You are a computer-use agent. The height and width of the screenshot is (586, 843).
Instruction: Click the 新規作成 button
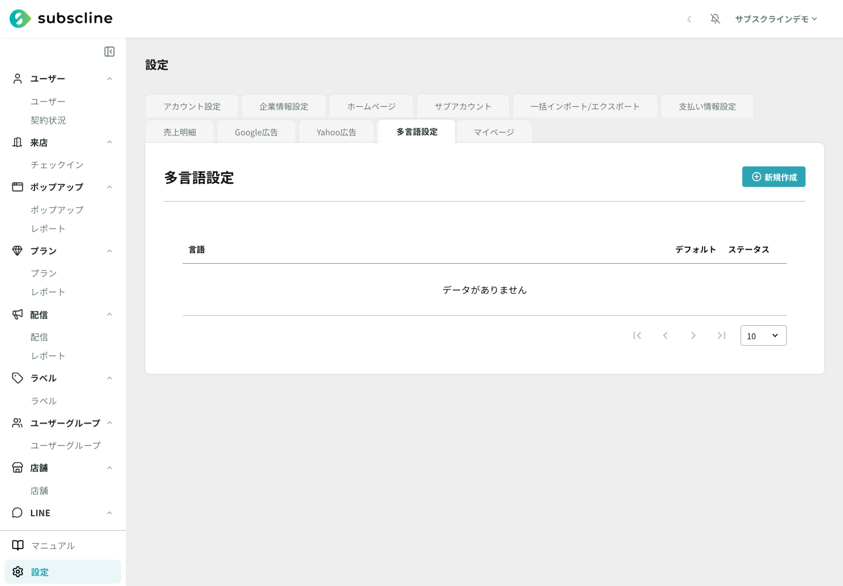[x=774, y=177]
